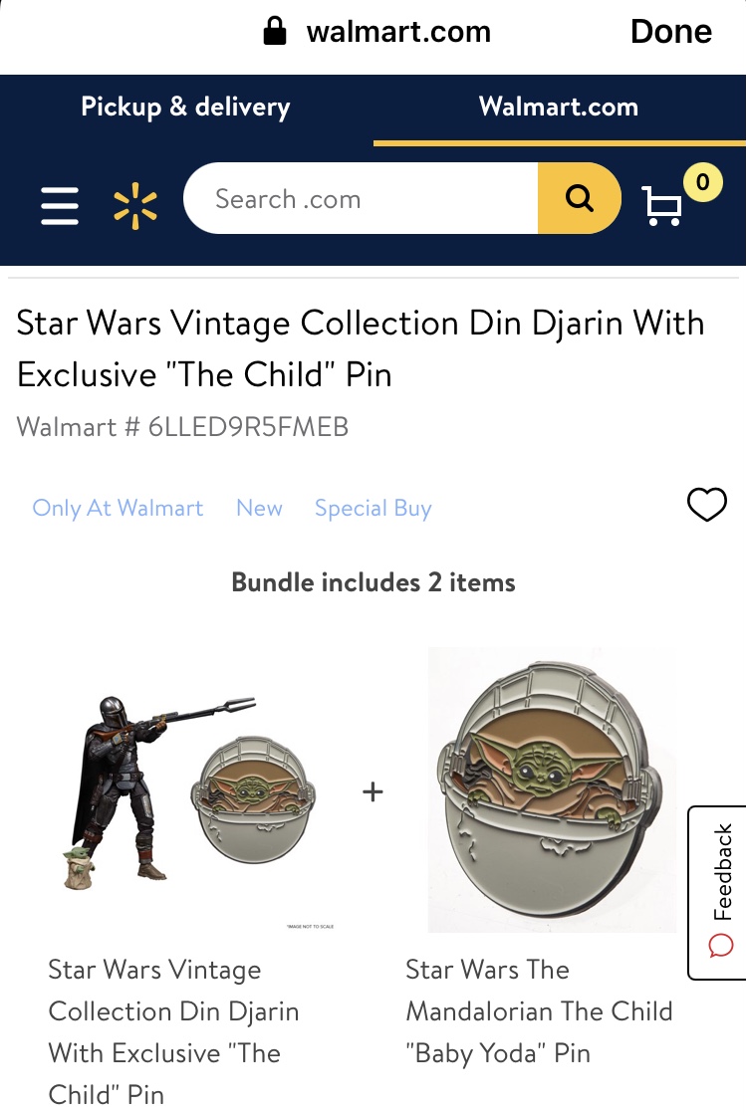This screenshot has height=1115, width=746.
Task: Open the Din Djarin With Exclusive Pin title link
Action: point(173,1031)
